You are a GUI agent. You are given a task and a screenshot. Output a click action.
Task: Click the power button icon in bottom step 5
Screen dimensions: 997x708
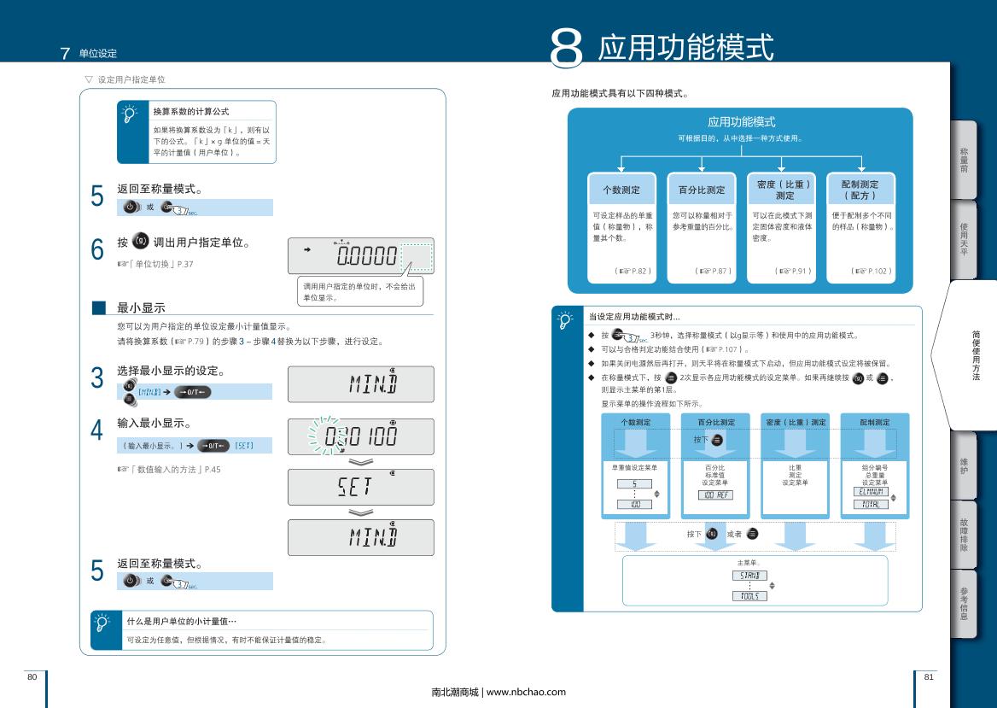(131, 581)
